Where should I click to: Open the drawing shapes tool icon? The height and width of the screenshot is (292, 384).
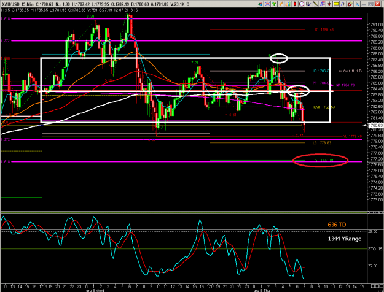click(261, 4)
